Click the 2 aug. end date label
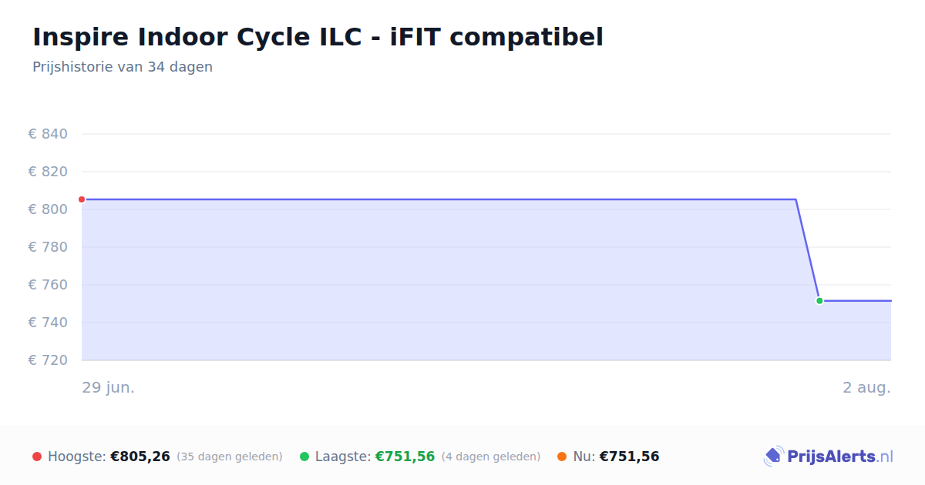This screenshot has height=485, width=925. 866,387
